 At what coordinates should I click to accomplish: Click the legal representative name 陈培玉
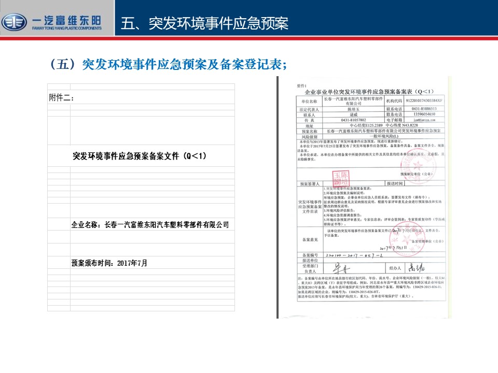[353, 109]
